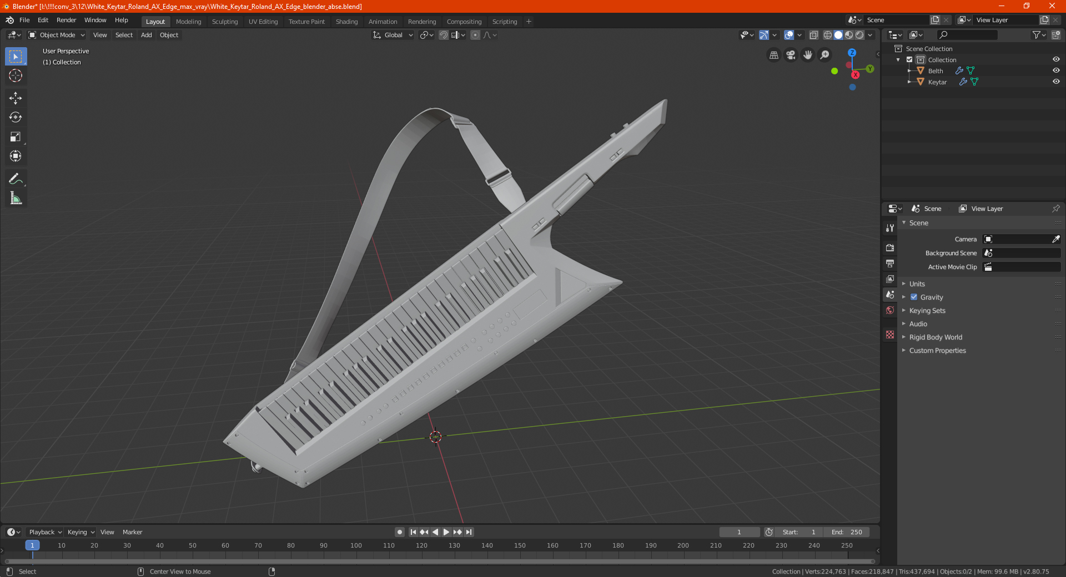Uncheck the Collection exclude checkbox
Screen dimensions: 1066x577
(x=909, y=59)
